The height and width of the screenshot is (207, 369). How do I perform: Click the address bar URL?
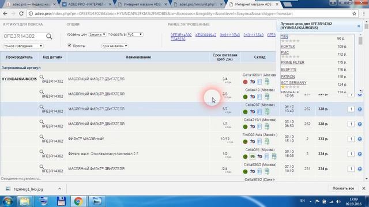click(164, 14)
